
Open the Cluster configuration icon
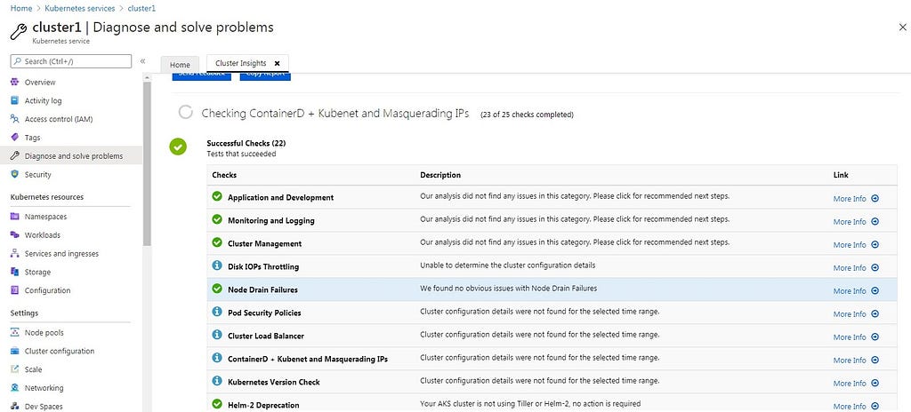(15, 351)
